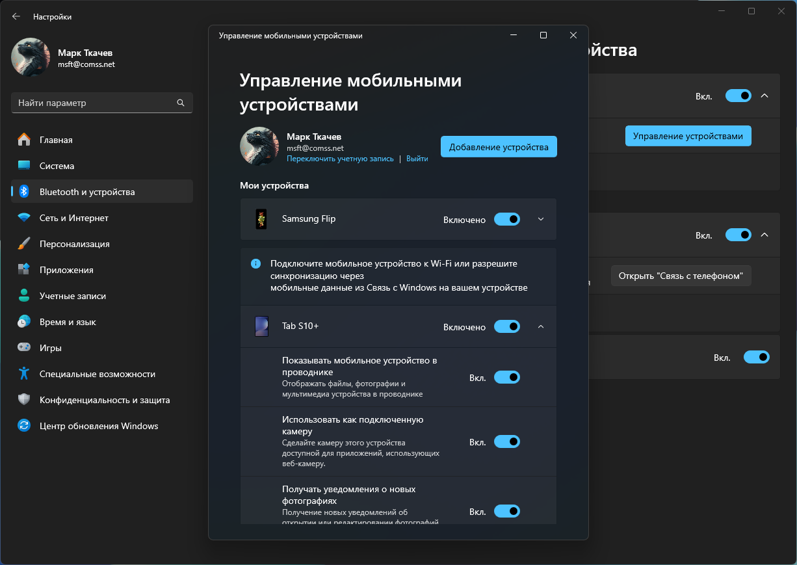Disable Использовать как подключенную камеру switch
797x565 pixels.
click(507, 441)
